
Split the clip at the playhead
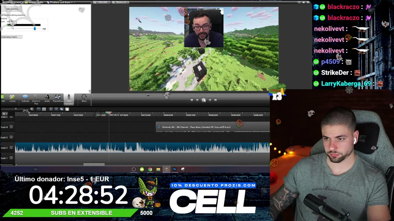coord(56,109)
